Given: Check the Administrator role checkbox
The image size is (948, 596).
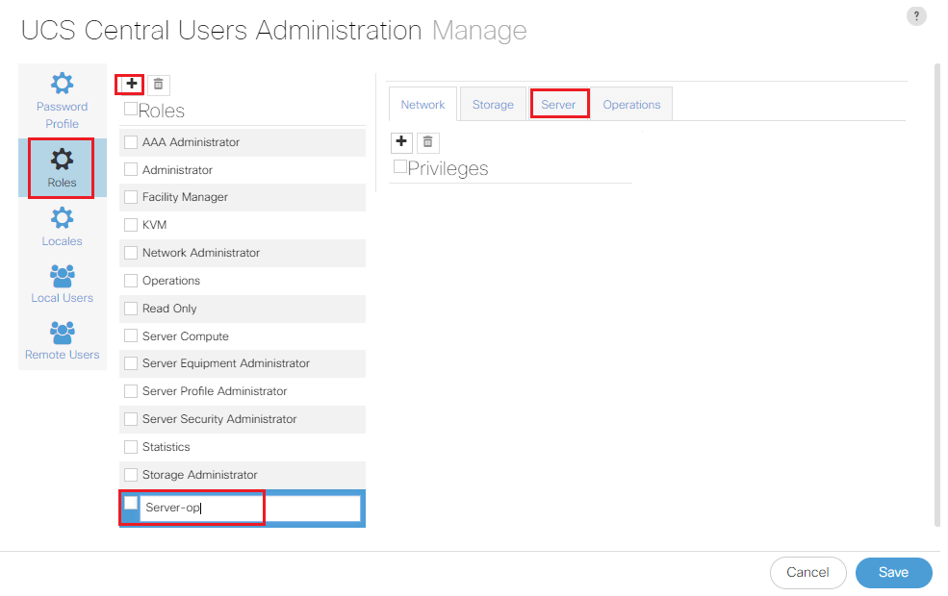Looking at the screenshot, I should (131, 170).
